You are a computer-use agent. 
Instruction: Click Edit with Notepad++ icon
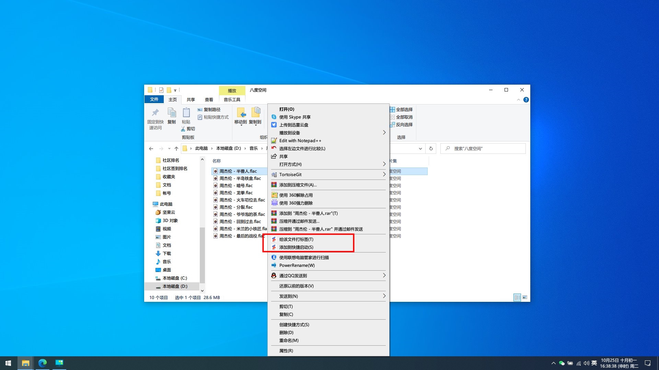[x=274, y=141]
